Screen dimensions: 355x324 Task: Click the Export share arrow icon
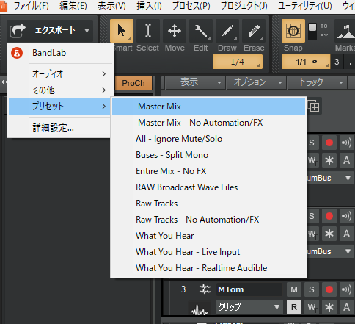18,31
